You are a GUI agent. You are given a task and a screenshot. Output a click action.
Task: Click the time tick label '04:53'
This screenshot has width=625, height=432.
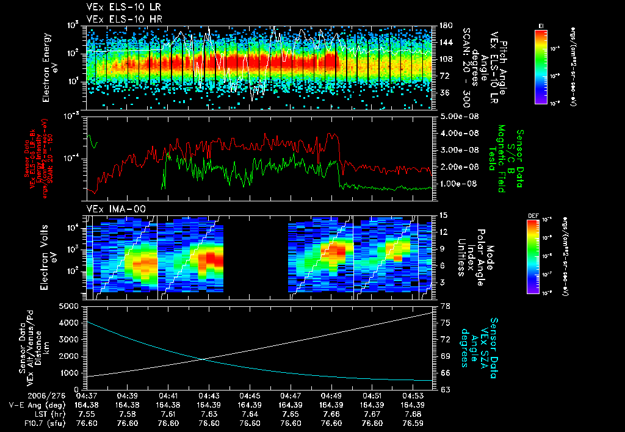(413, 396)
